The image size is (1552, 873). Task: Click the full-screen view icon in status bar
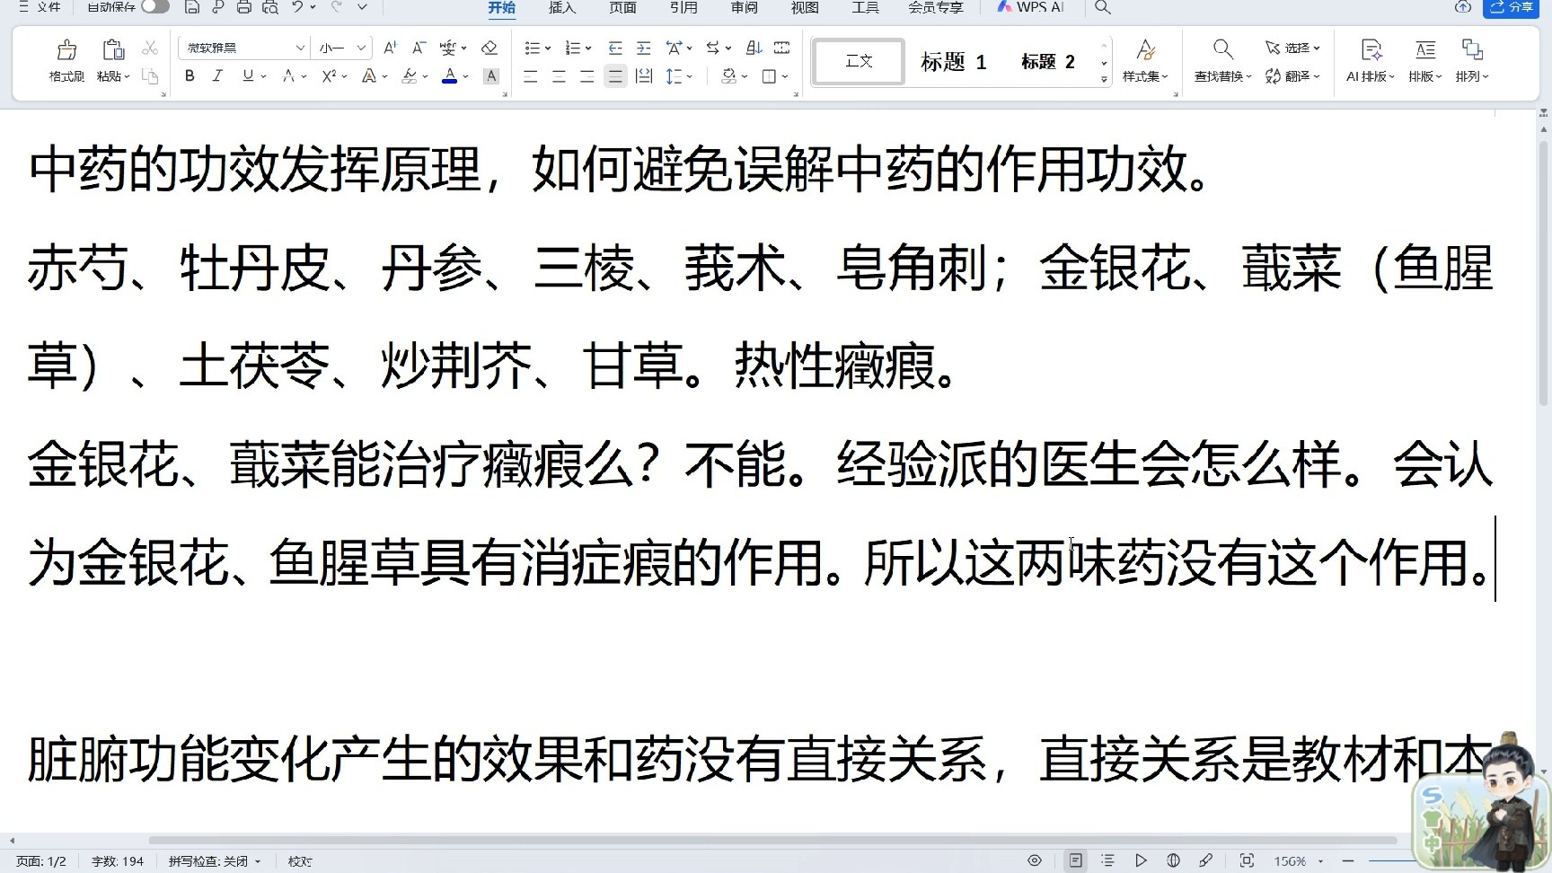tap(1248, 860)
